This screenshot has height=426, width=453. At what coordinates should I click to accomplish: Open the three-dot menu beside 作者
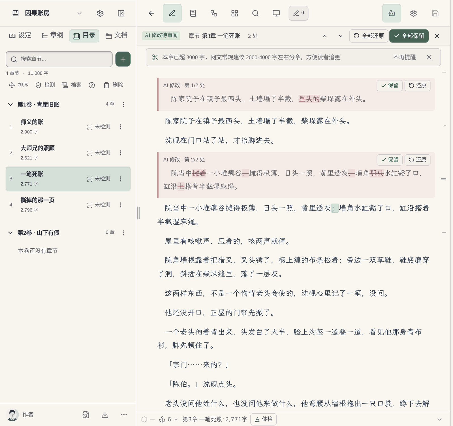(124, 415)
